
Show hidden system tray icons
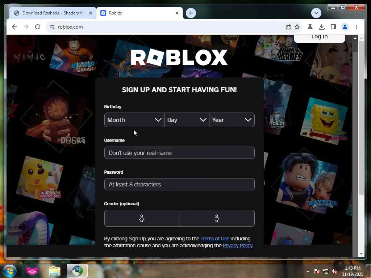(308, 271)
